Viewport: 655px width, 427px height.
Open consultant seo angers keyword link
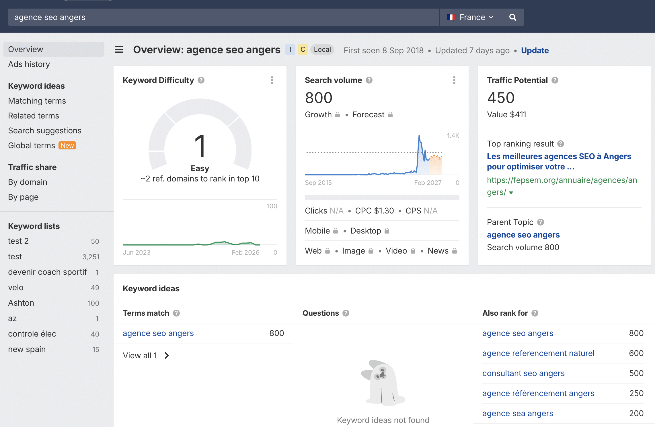coord(523,373)
